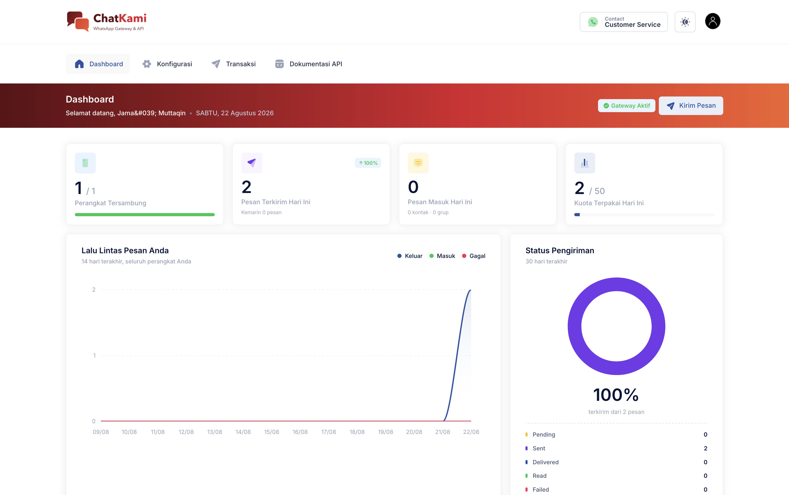Click the ChatKami logo
The height and width of the screenshot is (495, 789).
[106, 22]
